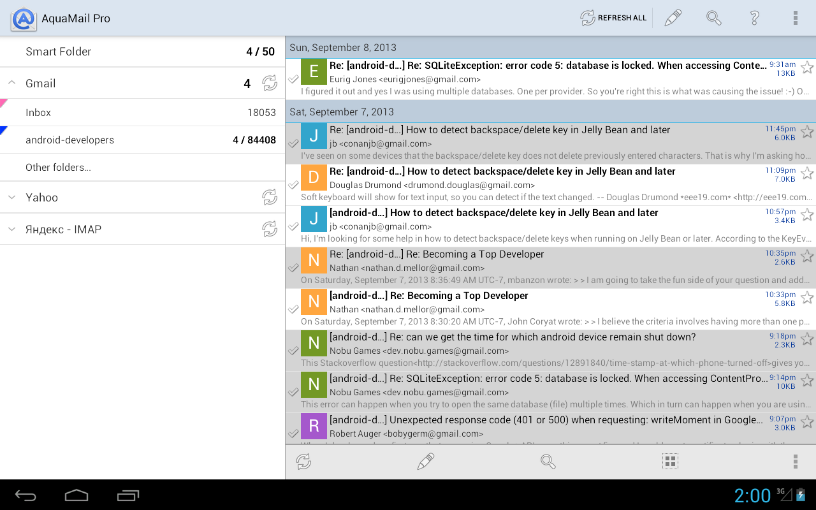Tap the bottom toolbar refresh icon
816x510 pixels.
tap(303, 462)
